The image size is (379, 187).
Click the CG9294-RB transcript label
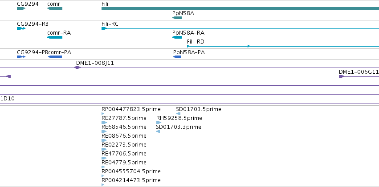[33, 24]
